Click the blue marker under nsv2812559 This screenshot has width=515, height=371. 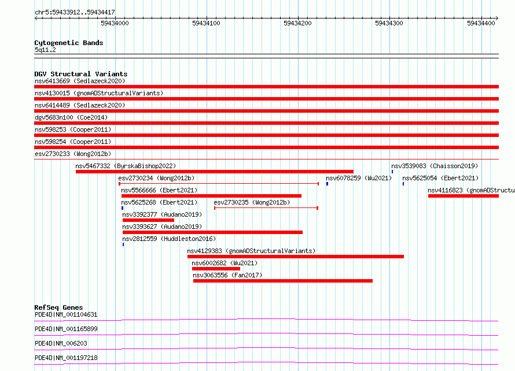point(123,244)
